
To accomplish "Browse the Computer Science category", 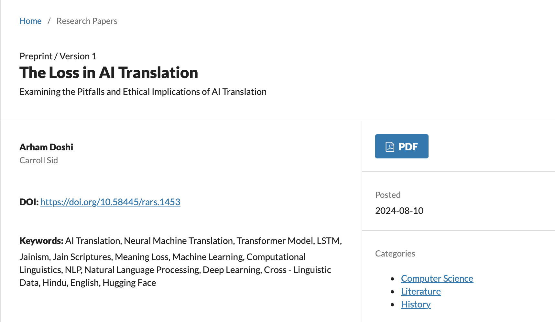I will [x=437, y=278].
